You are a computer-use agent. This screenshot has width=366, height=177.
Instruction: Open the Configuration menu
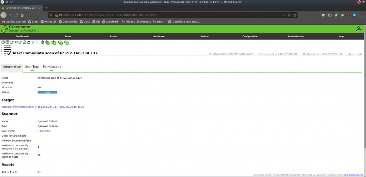click(250, 36)
